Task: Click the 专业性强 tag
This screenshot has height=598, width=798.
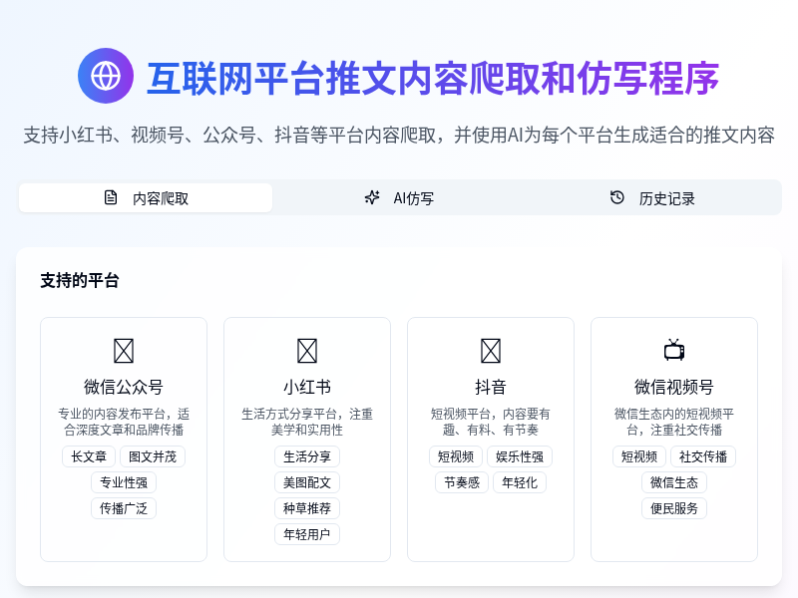Action: [124, 482]
